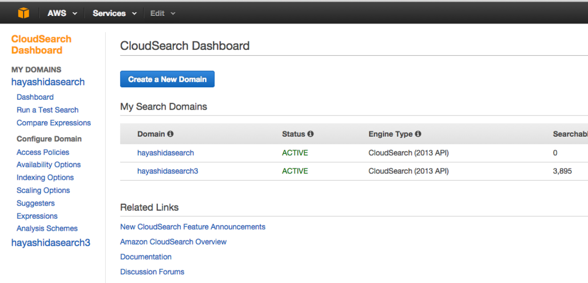Click the Domain column header
Viewport: 588px width, 283px height.
pos(151,134)
